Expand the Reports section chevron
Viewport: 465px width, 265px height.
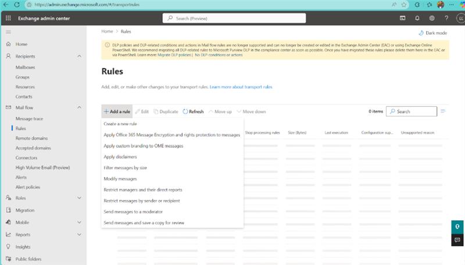(x=79, y=234)
